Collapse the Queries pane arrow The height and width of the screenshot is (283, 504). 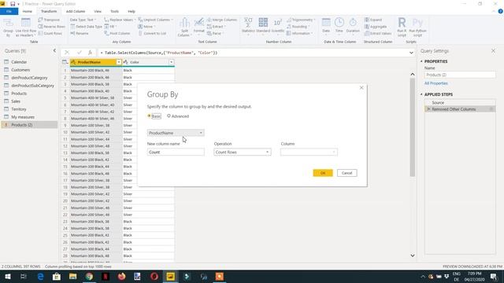[54, 50]
